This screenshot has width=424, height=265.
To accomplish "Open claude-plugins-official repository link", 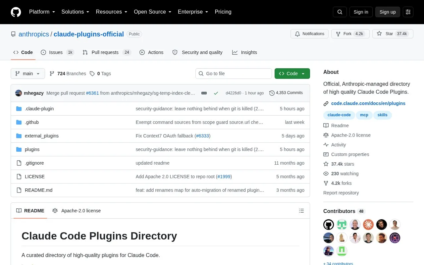I will click(89, 34).
